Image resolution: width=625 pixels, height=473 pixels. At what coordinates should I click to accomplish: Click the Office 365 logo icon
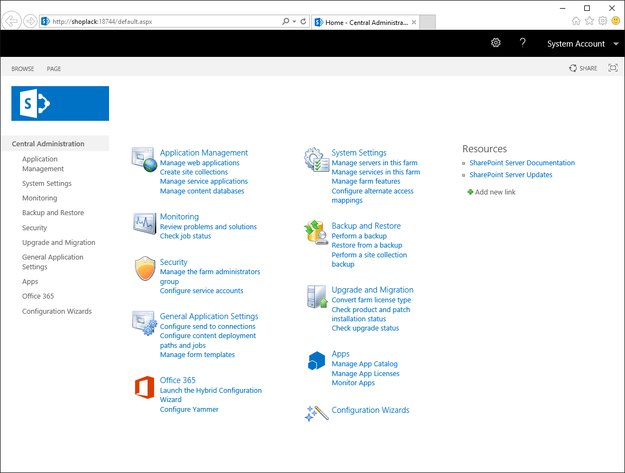144,387
